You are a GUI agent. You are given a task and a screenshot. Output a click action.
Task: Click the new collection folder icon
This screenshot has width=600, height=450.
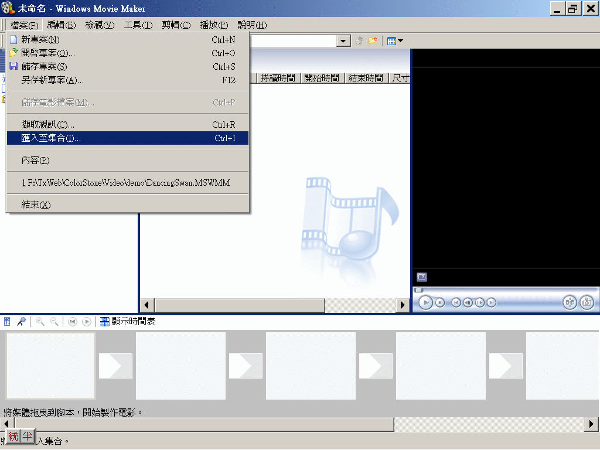pyautogui.click(x=373, y=41)
